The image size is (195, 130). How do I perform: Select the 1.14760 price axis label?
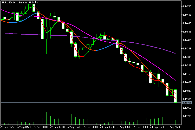pyautogui.click(x=187, y=6)
